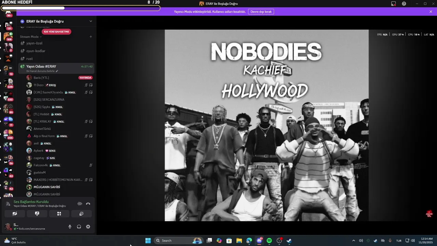Open the server with the 131 badge
437x246 pixels.
pos(8,25)
